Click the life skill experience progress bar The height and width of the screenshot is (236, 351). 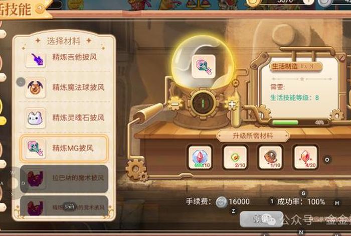click(x=300, y=123)
